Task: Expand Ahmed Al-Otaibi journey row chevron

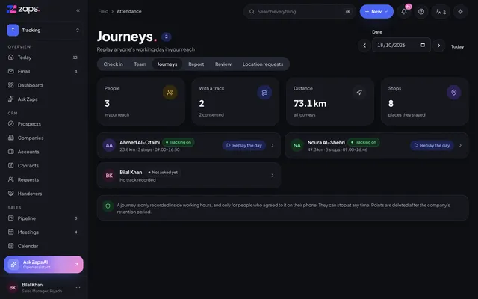Action: (273, 146)
